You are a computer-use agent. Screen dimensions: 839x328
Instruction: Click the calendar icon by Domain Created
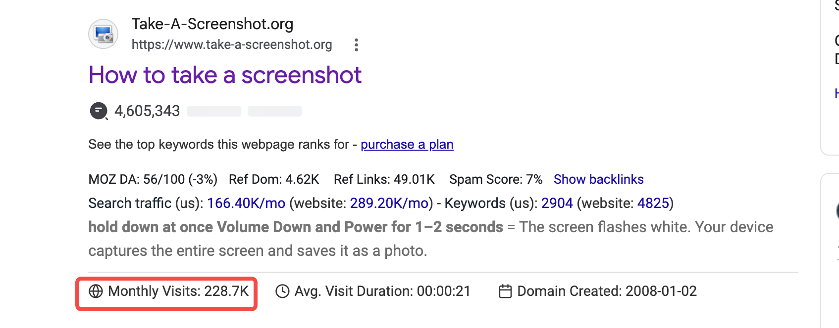(x=505, y=291)
